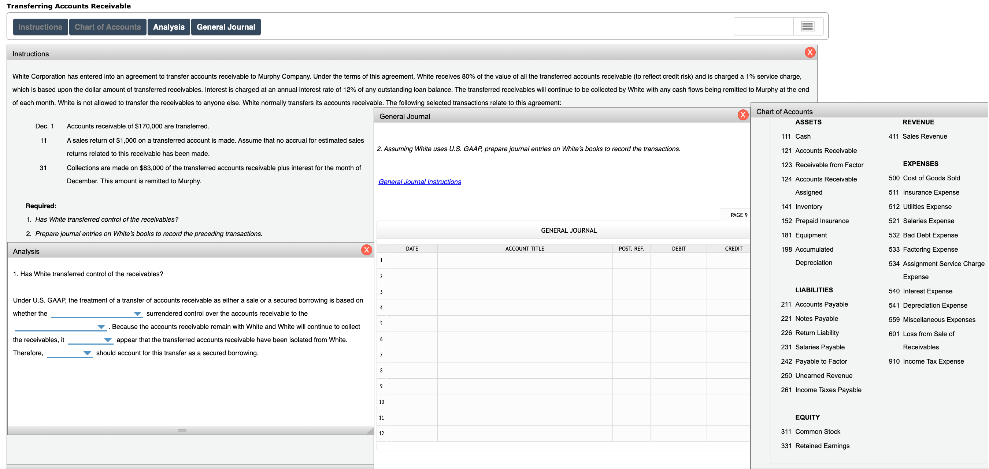Open the journal pages list icon
Screen dimensions: 989x469
[x=808, y=26]
